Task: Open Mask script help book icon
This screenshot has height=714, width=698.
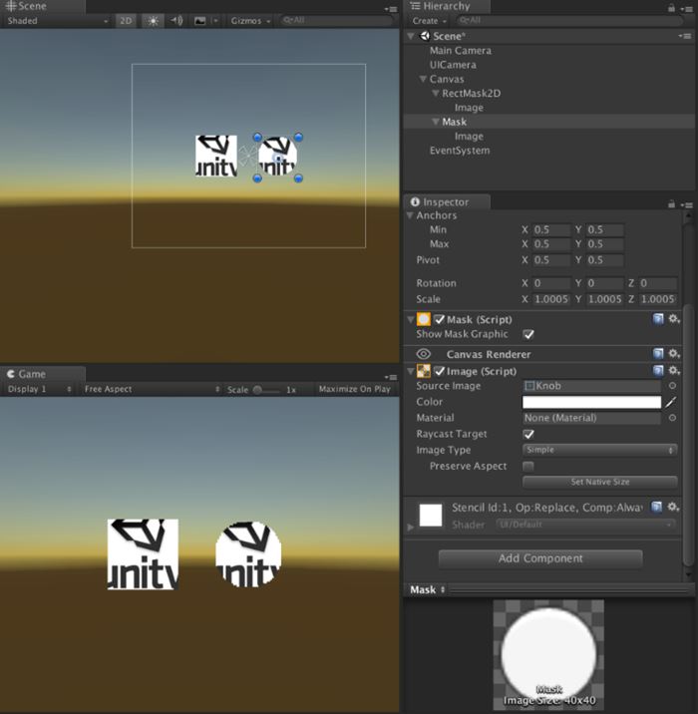Action: coord(658,319)
